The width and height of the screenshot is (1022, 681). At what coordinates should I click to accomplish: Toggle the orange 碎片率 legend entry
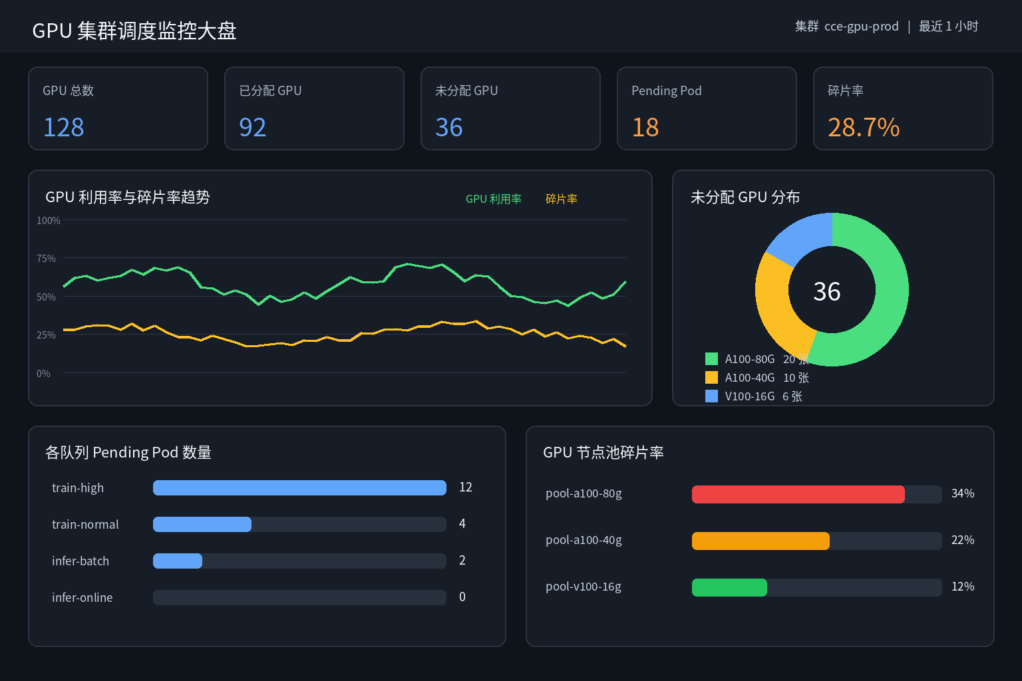pos(562,199)
